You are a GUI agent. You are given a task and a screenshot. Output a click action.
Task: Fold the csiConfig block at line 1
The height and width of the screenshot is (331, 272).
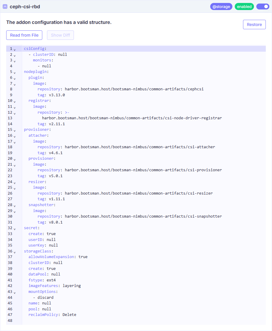pyautogui.click(x=14, y=49)
